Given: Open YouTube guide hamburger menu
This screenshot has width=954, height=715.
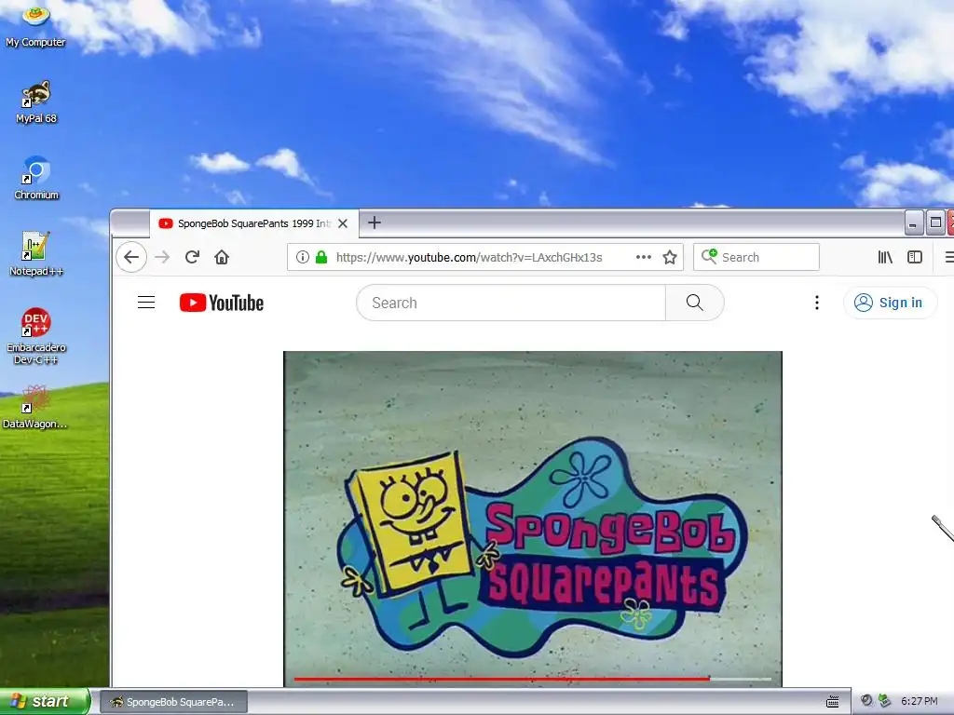Looking at the screenshot, I should [146, 303].
